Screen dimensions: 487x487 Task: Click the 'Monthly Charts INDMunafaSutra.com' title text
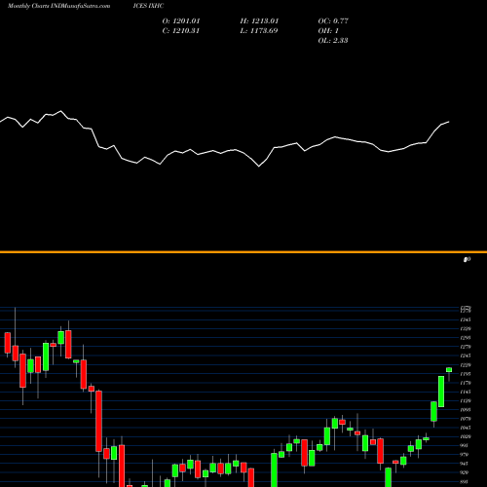point(58,6)
